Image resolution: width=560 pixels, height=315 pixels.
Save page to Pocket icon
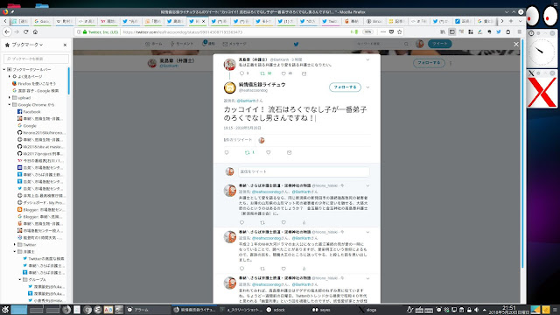391,31
